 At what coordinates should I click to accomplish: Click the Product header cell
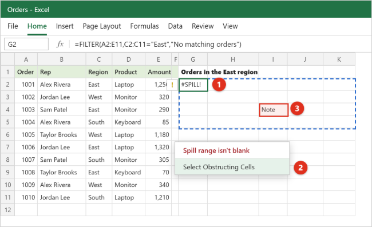pyautogui.click(x=129, y=72)
